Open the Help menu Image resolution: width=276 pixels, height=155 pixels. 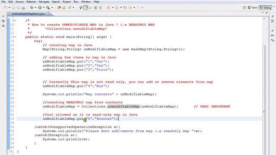coord(96,2)
